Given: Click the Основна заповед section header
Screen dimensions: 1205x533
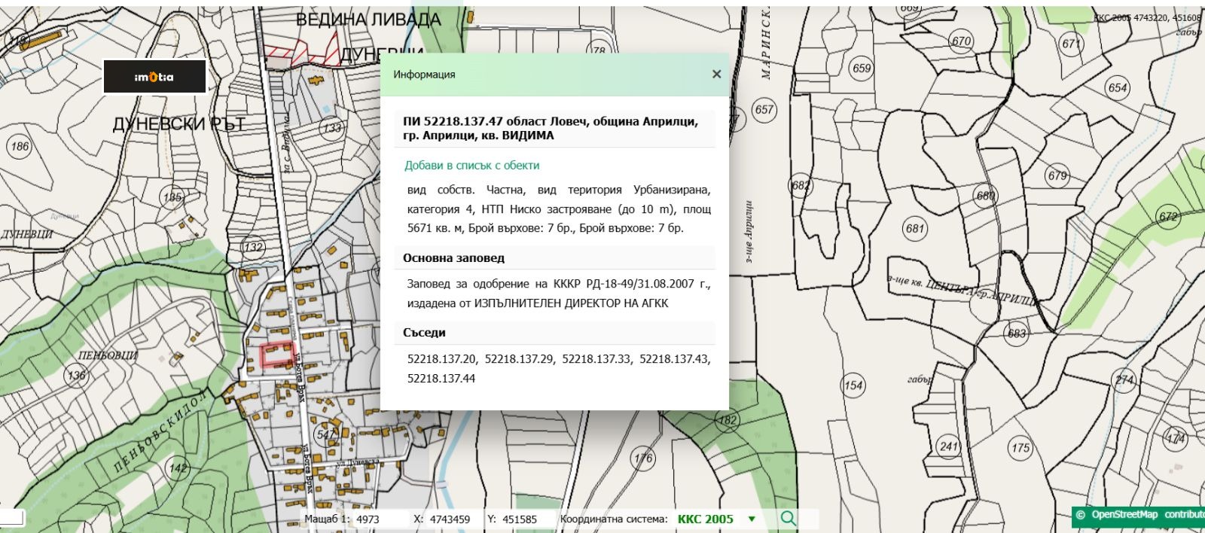Looking at the screenshot, I should (453, 258).
